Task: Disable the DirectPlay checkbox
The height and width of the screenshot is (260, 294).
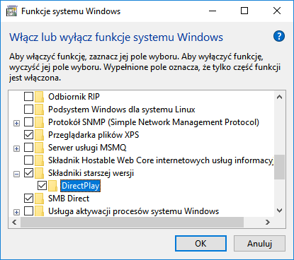Action: click(x=42, y=186)
